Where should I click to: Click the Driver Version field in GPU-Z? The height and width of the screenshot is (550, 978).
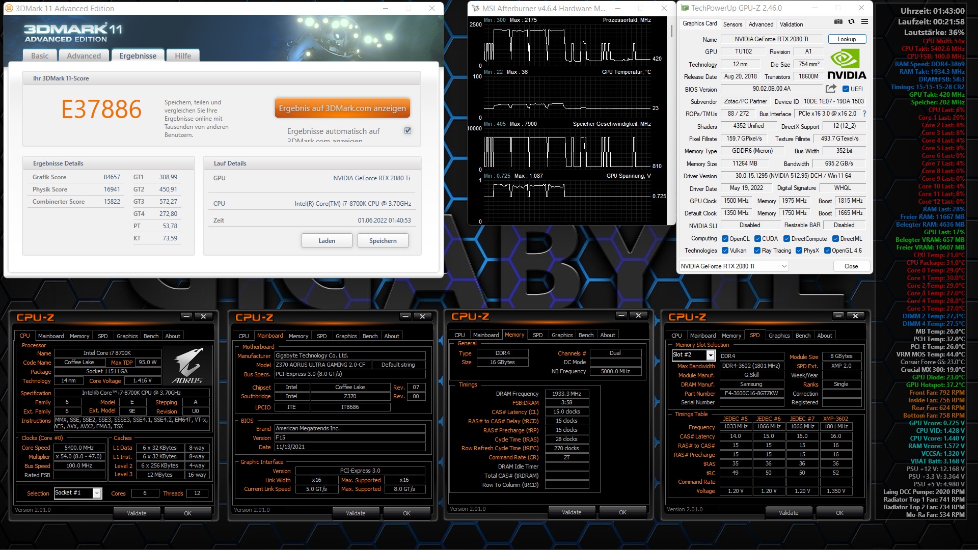793,176
